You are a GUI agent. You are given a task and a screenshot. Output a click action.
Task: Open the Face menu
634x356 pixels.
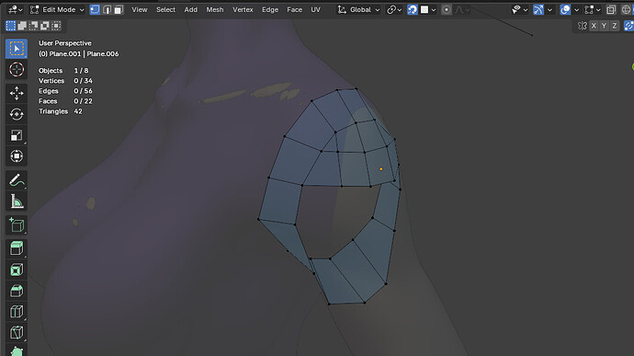[x=294, y=9]
